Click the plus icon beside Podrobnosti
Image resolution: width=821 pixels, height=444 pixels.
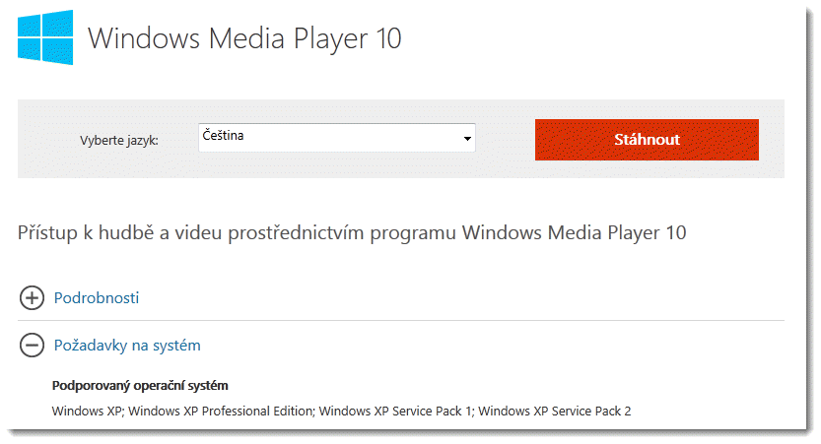click(33, 297)
